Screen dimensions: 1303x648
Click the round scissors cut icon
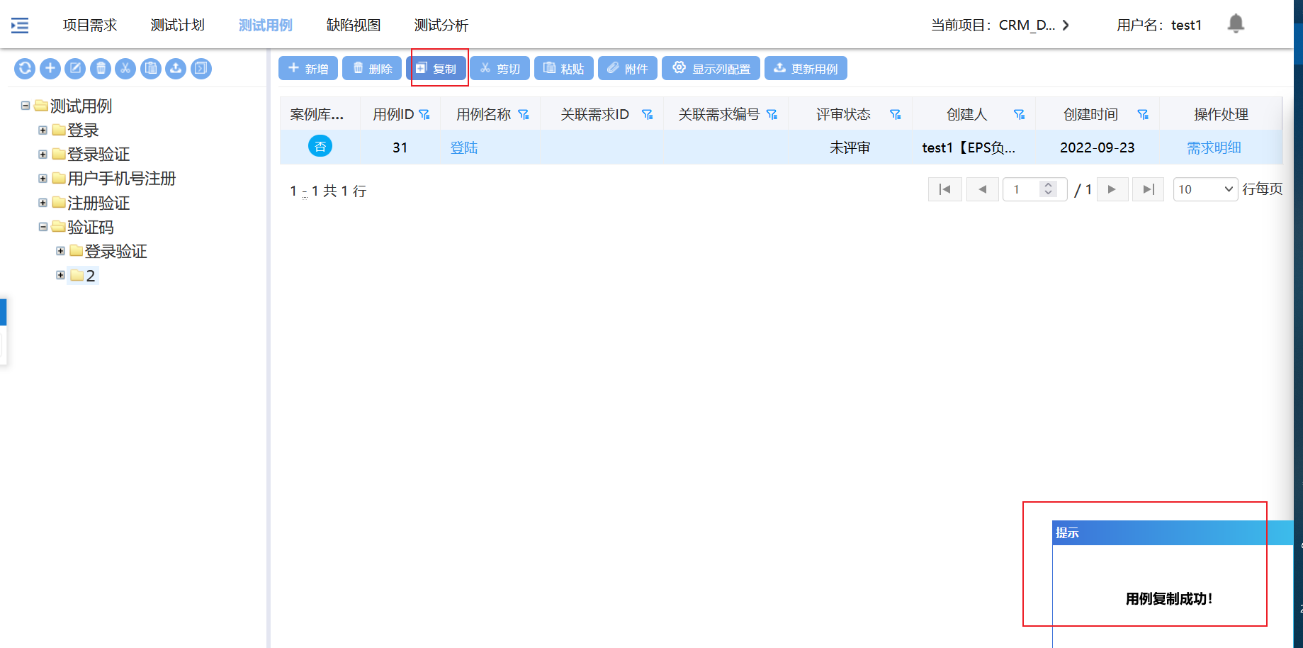(x=125, y=69)
